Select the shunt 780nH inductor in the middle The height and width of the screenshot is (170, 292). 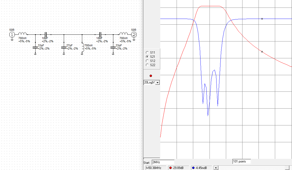click(x=82, y=48)
